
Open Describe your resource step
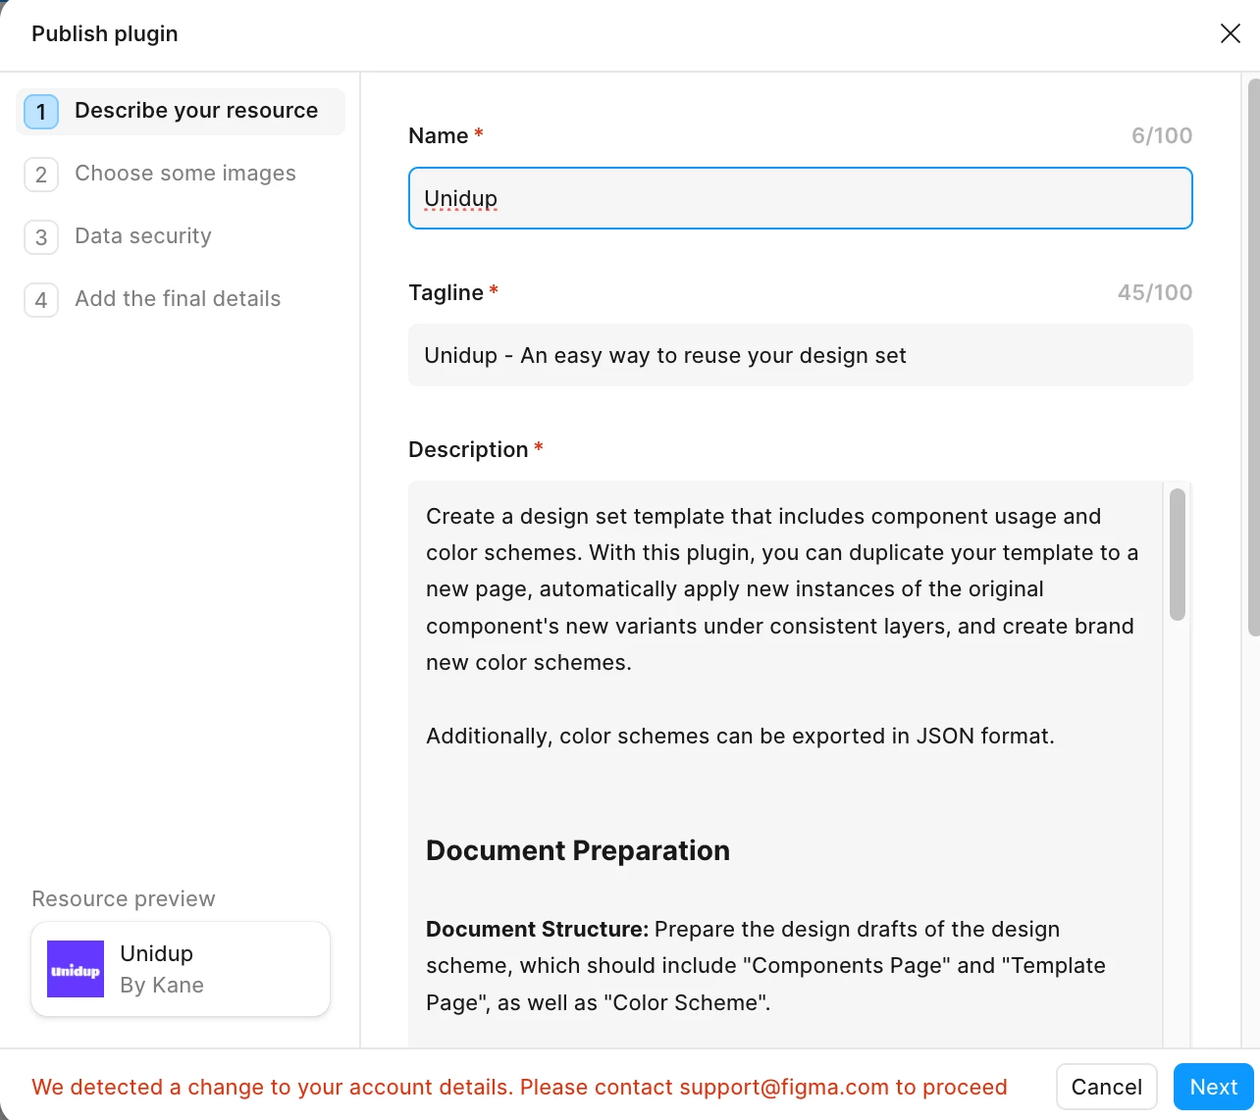[196, 111]
